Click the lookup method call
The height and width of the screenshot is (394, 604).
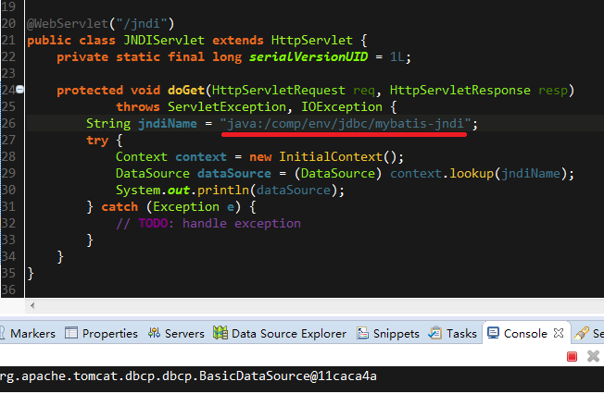[x=472, y=174]
